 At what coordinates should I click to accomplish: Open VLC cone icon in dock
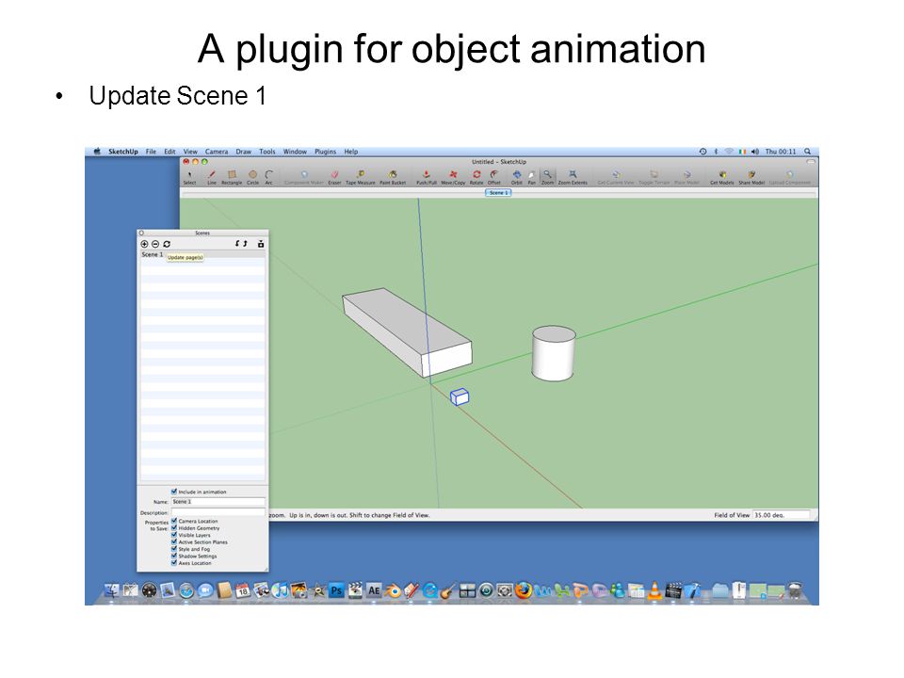click(x=654, y=590)
